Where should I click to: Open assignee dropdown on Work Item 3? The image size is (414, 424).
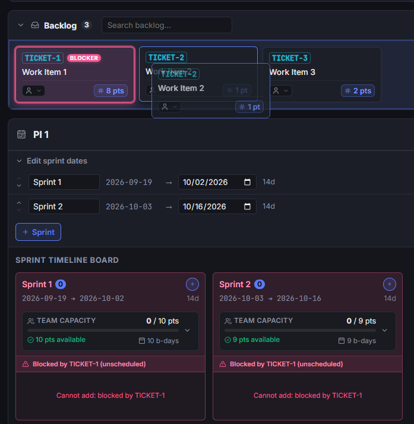280,91
